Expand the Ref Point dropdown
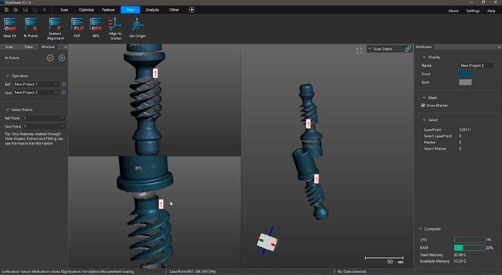Viewport: 502px width, 275px height. (43, 117)
